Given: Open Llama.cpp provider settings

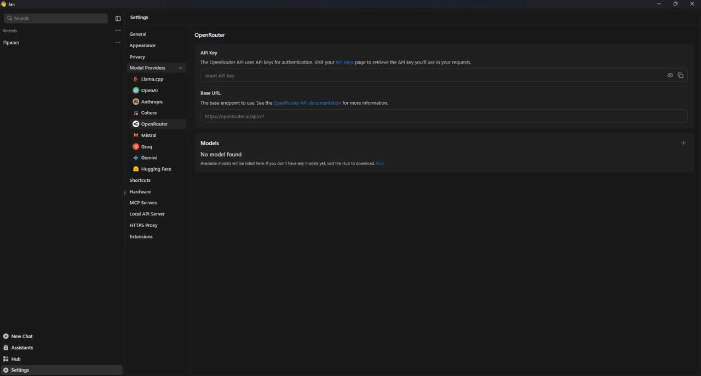Looking at the screenshot, I should [x=152, y=79].
